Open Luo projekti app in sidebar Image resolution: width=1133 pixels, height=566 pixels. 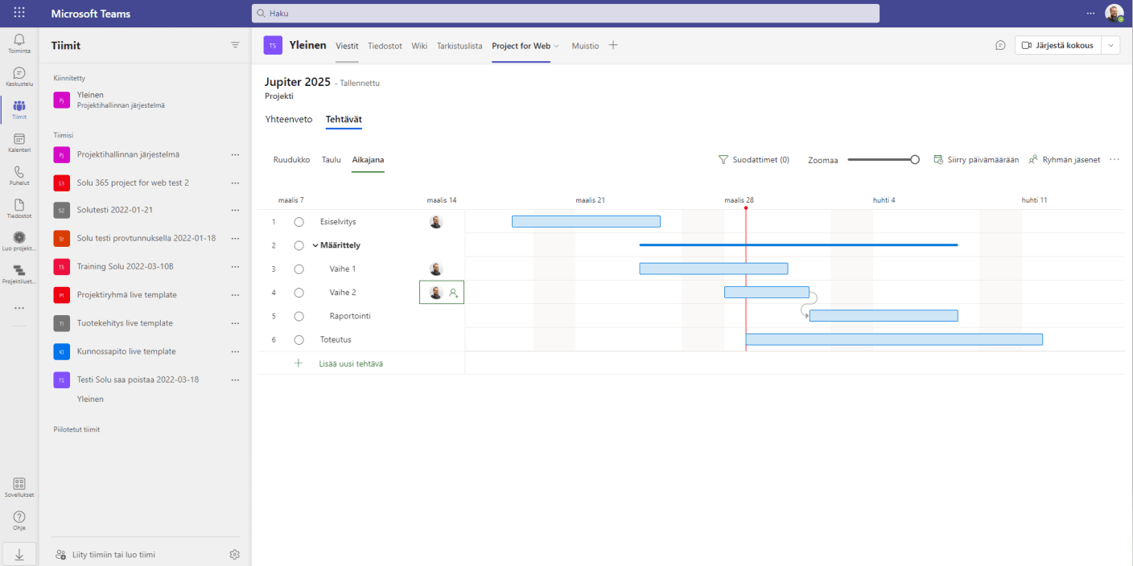[x=19, y=241]
